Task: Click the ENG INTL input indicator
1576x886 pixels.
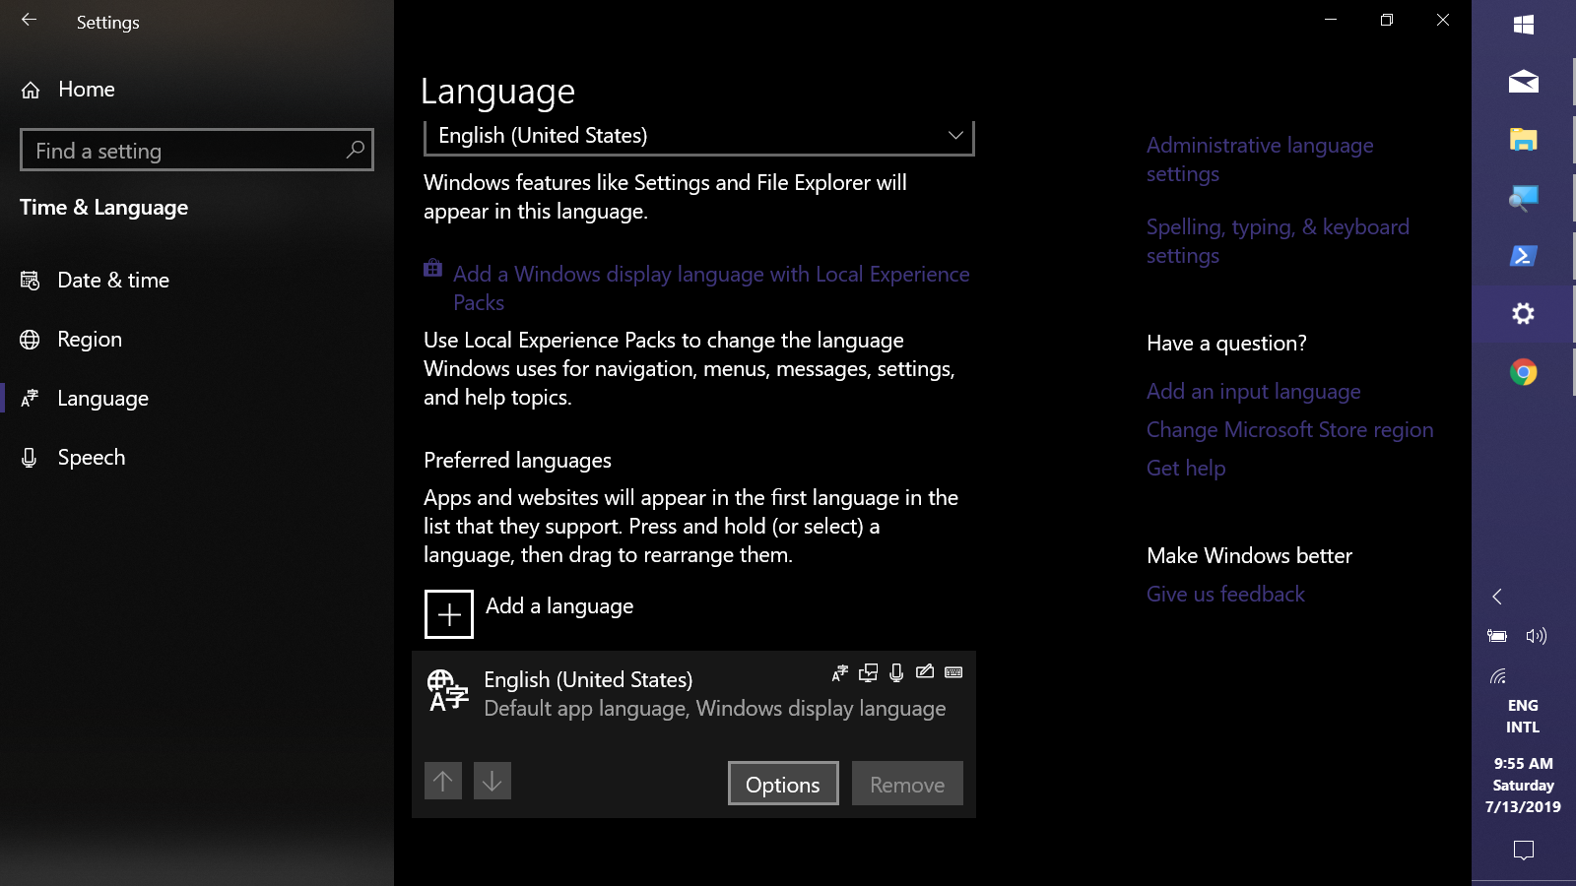Action: pos(1523,717)
